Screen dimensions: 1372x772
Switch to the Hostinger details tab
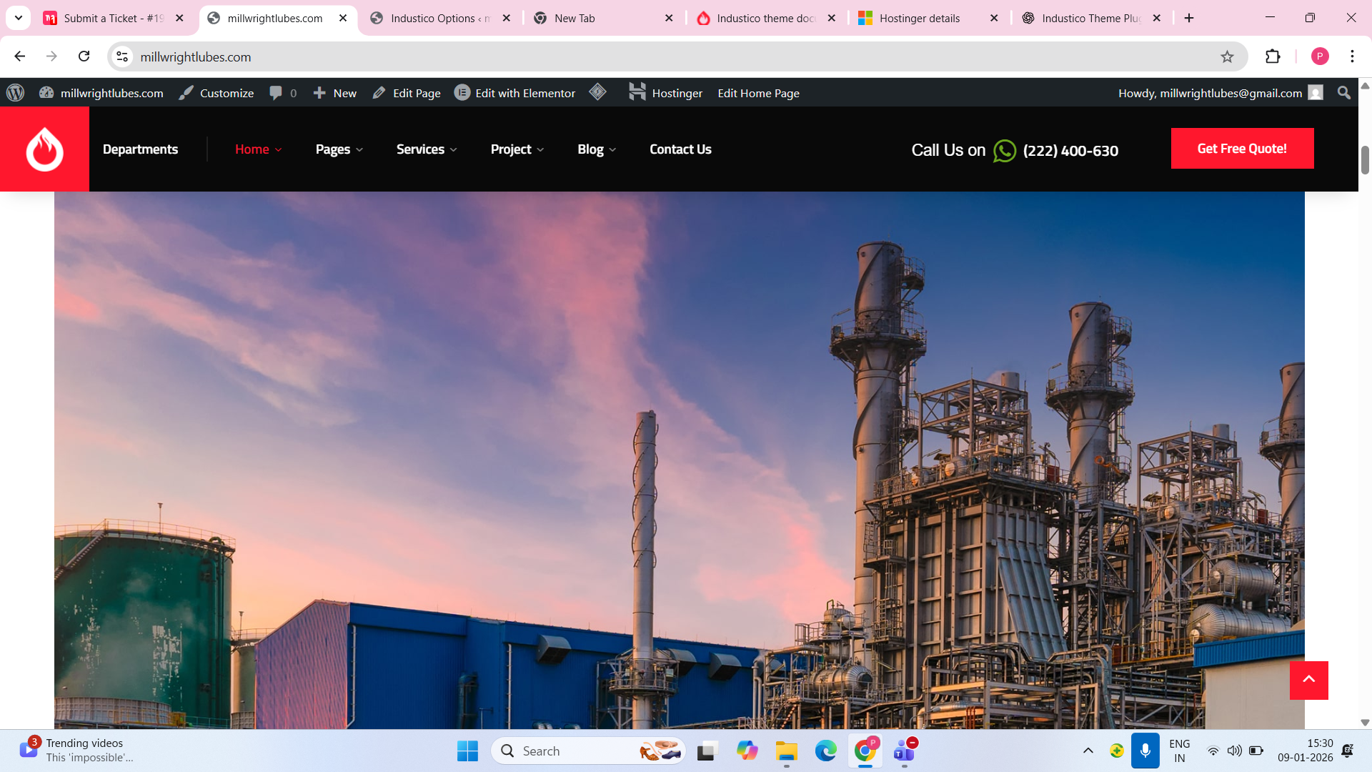click(x=919, y=19)
